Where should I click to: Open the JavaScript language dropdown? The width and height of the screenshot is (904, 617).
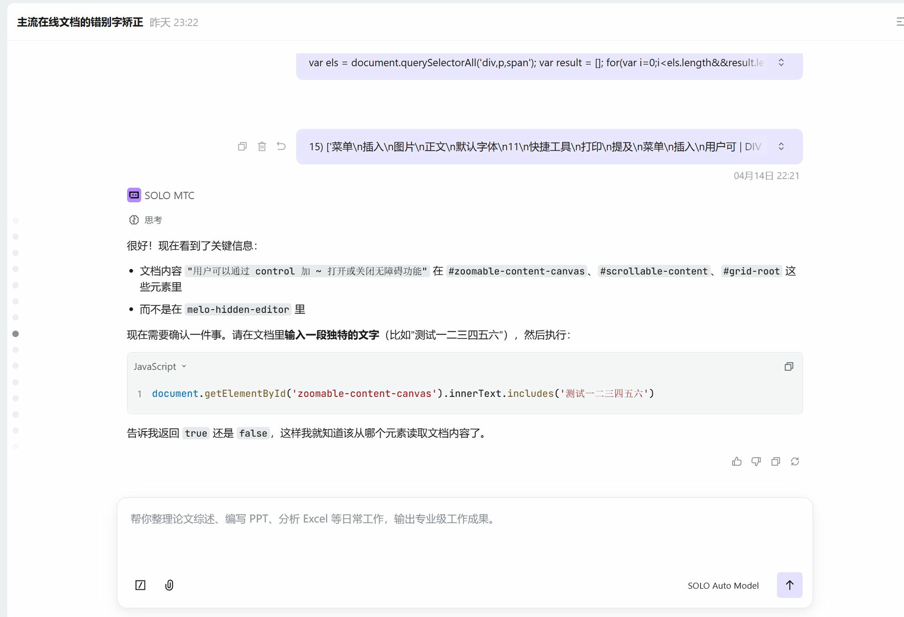[x=160, y=367]
